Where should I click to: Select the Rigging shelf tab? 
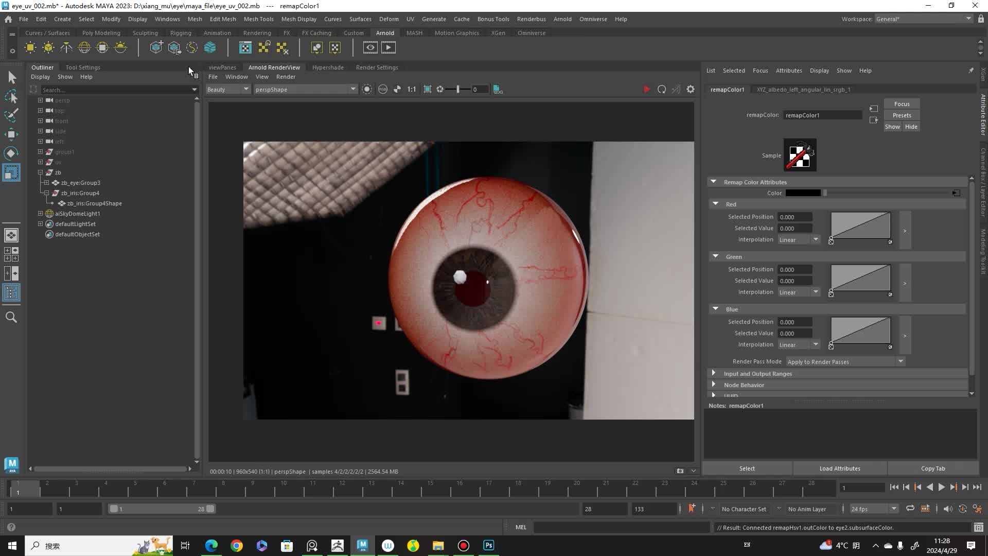[x=181, y=33]
